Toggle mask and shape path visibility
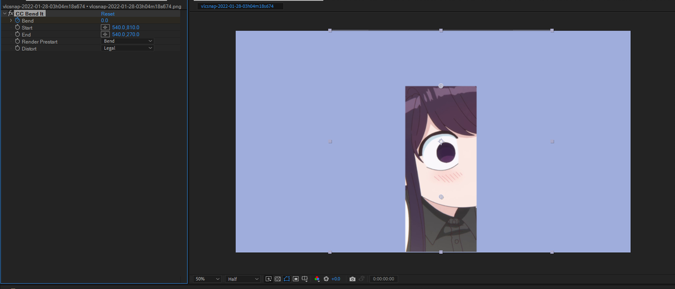Viewport: 675px width, 289px height. click(287, 279)
